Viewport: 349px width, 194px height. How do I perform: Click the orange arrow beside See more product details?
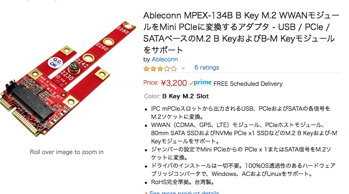(x=146, y=193)
